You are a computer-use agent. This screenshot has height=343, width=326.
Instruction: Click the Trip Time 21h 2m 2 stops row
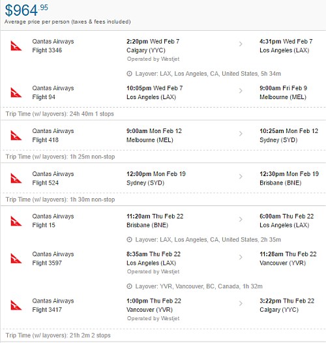tap(163, 335)
